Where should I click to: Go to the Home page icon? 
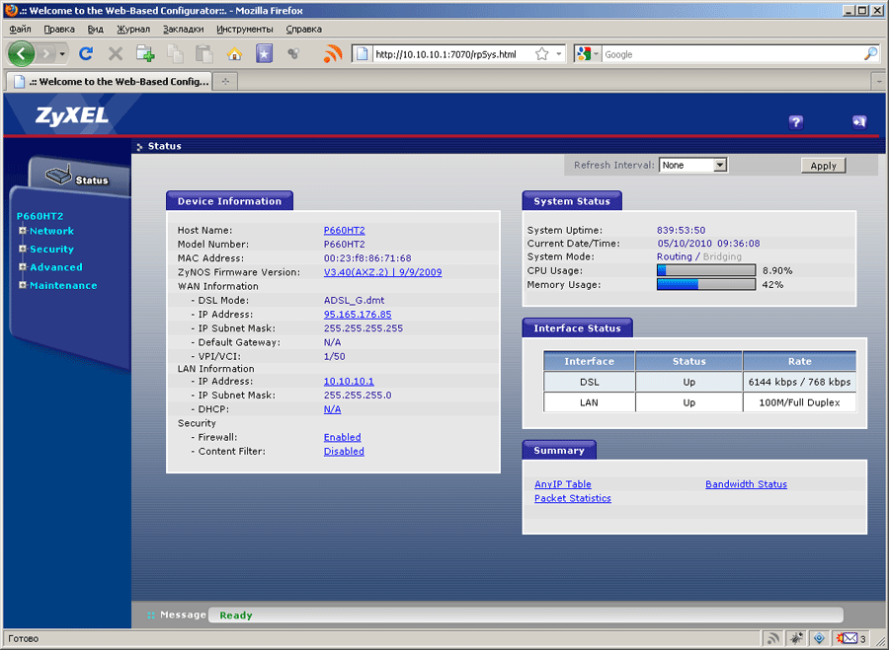coord(234,54)
